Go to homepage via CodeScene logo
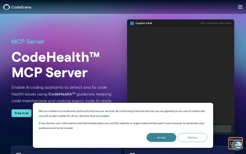246x154 pixels. (17, 7)
